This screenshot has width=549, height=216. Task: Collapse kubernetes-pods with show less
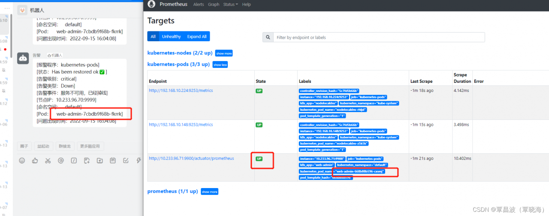pyautogui.click(x=220, y=64)
